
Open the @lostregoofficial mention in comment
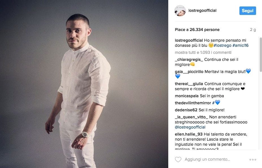[190, 127]
